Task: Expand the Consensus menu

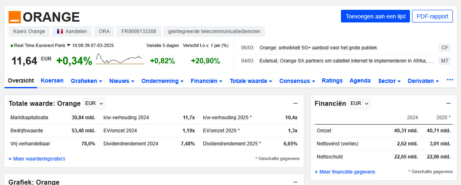Action: pyautogui.click(x=297, y=81)
